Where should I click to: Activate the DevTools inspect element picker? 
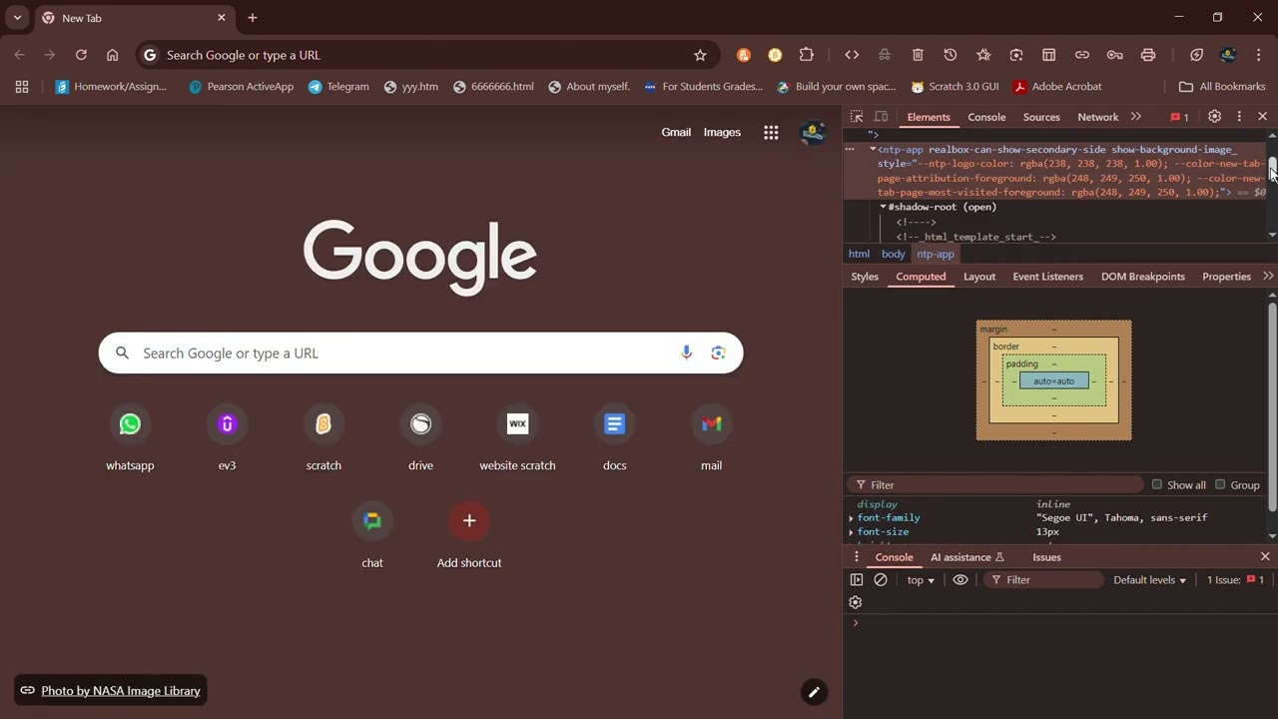[857, 117]
